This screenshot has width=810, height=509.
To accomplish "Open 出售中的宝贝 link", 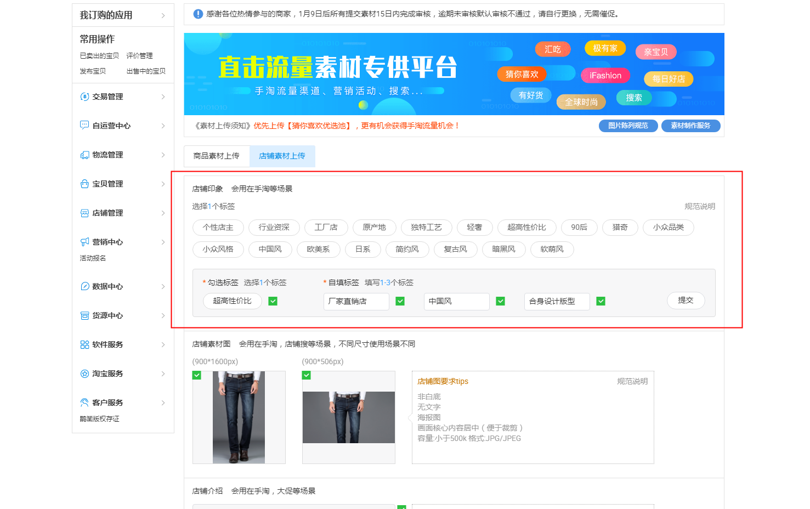I will pyautogui.click(x=146, y=71).
